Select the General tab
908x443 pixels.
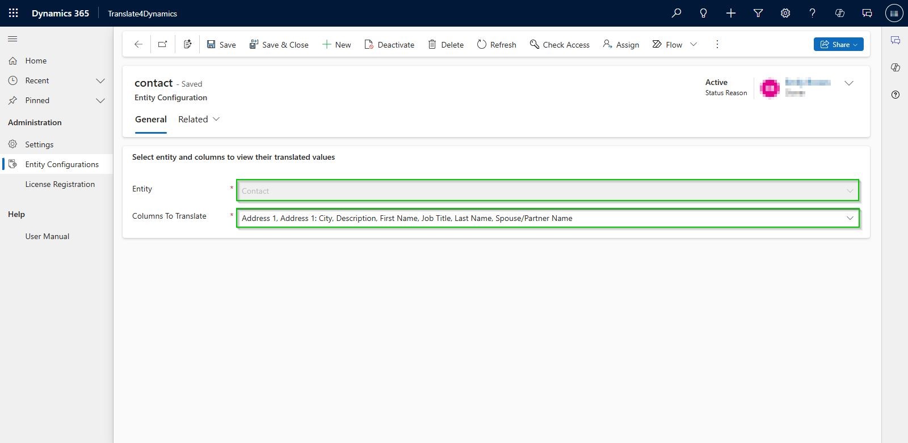point(151,119)
